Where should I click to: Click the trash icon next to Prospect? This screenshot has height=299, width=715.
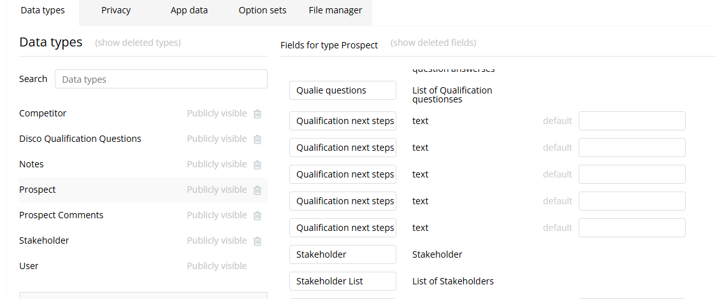click(257, 190)
